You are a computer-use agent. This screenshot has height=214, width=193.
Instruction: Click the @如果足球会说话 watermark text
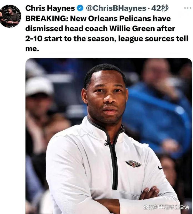click(169, 207)
